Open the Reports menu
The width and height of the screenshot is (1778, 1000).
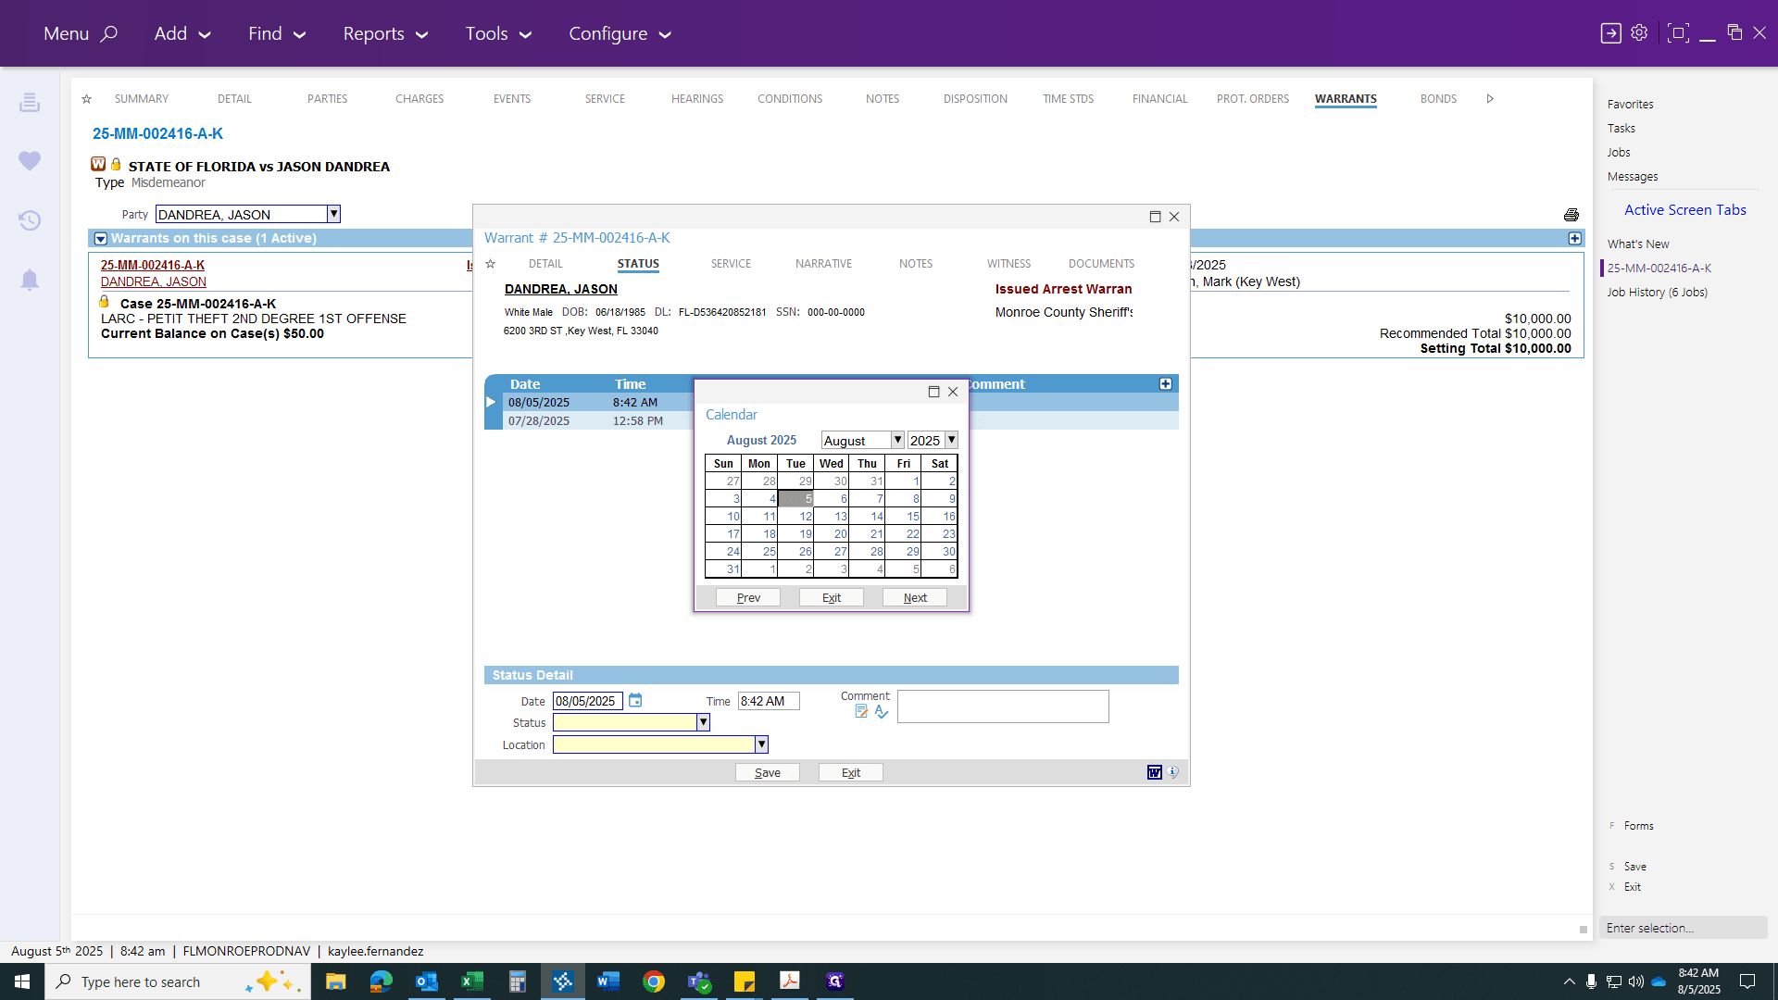tap(385, 33)
